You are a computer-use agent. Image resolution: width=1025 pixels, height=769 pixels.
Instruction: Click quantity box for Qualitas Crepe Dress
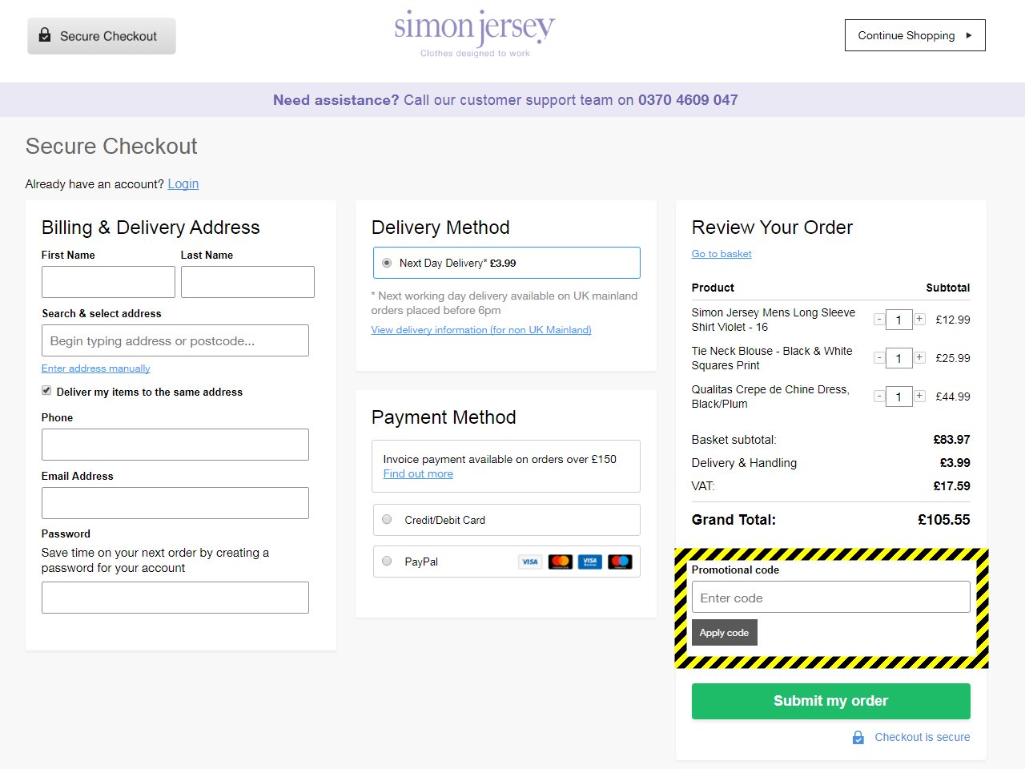tap(899, 397)
